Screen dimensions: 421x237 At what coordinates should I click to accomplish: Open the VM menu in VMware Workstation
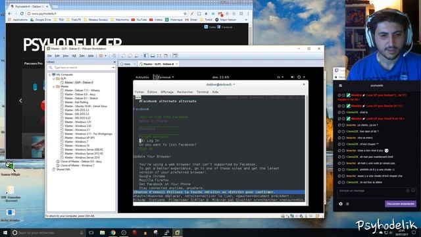pyautogui.click(x=74, y=56)
